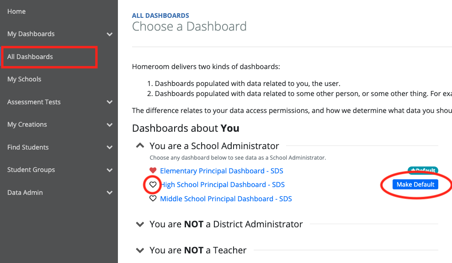This screenshot has width=452, height=263.
Task: Expand the My Creations sidebar chevron
Action: click(x=109, y=125)
